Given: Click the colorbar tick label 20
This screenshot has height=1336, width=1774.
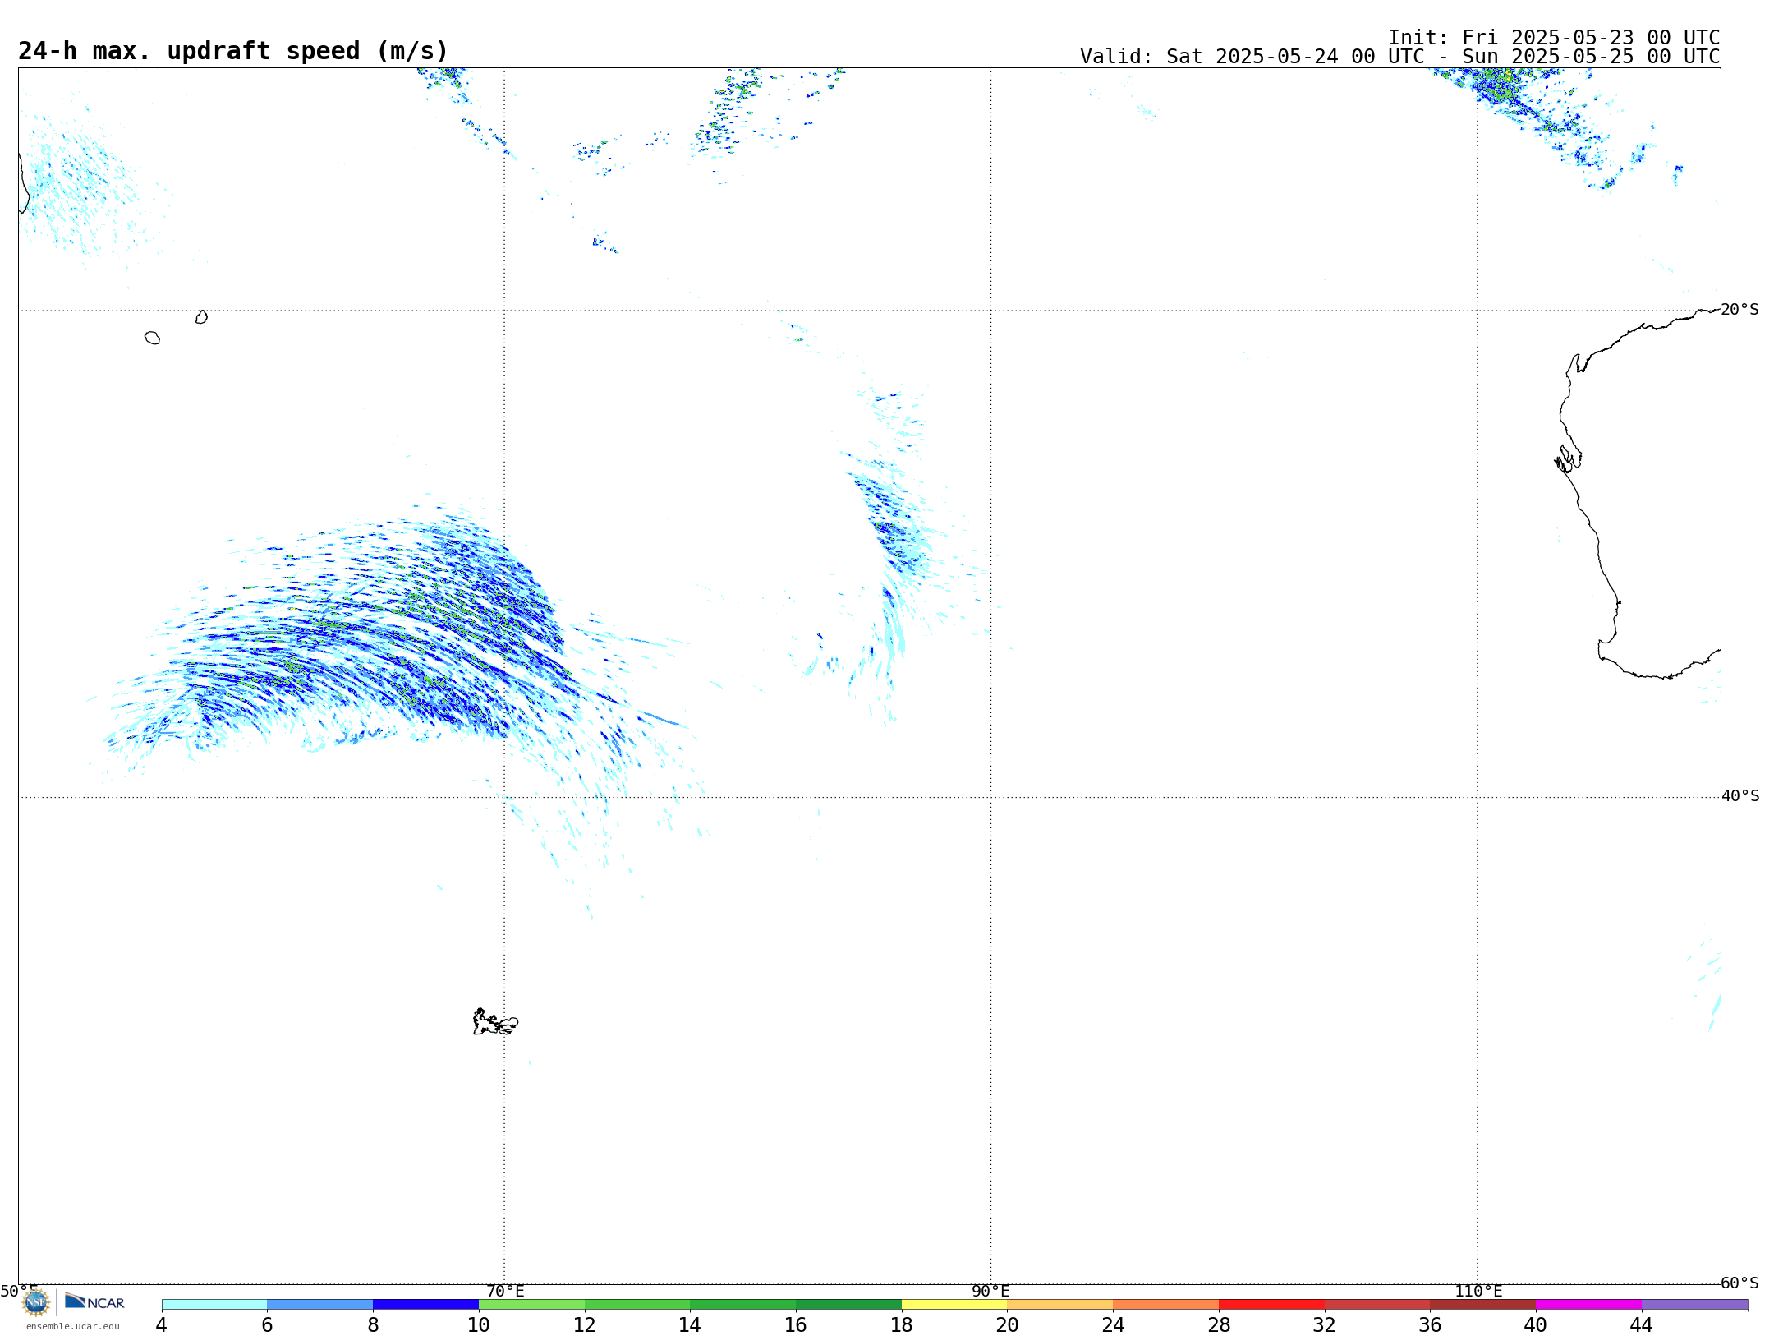Looking at the screenshot, I should (1007, 1325).
